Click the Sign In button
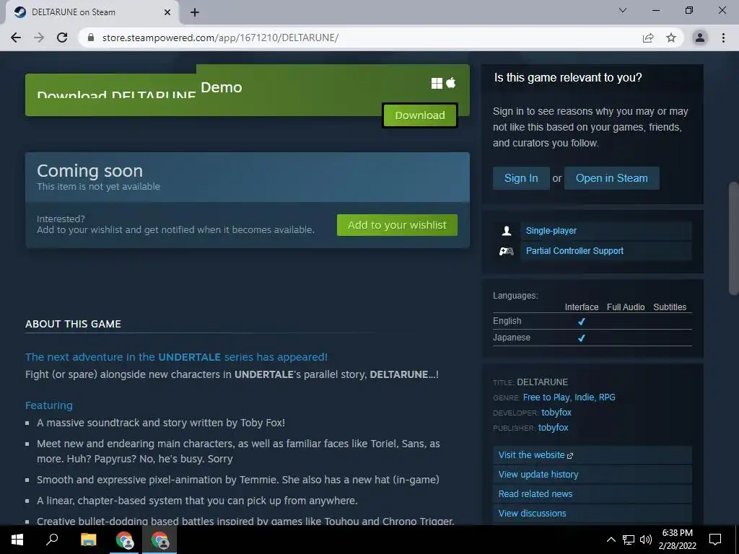Image resolution: width=739 pixels, height=554 pixels. coord(521,178)
